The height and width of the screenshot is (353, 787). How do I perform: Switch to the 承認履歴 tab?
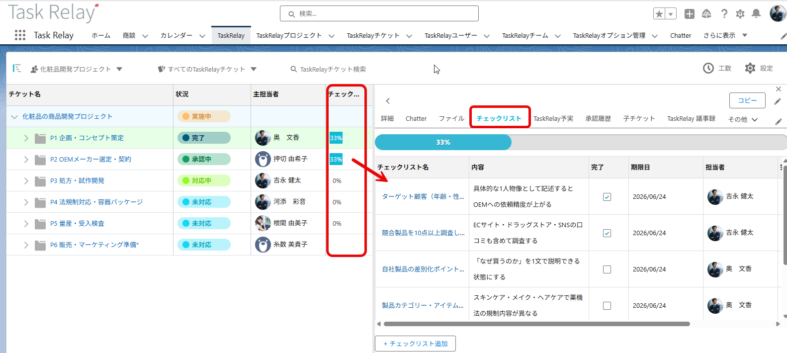pos(598,118)
